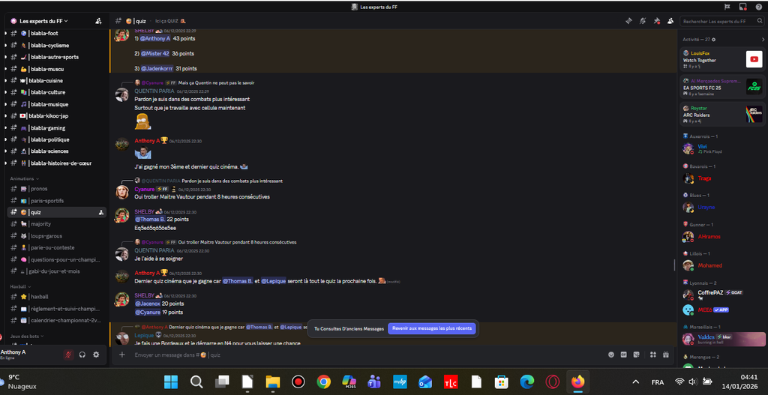Click invite icon on quiz channel row
This screenshot has width=768, height=395.
point(100,212)
